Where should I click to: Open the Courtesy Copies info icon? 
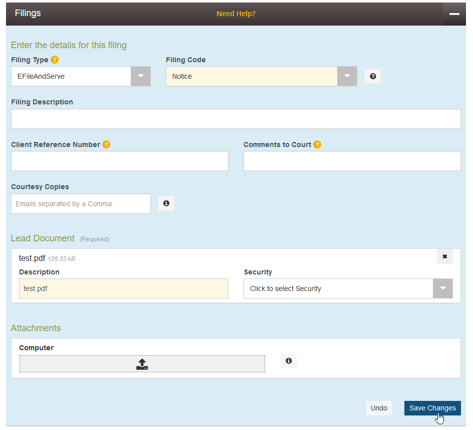click(166, 204)
